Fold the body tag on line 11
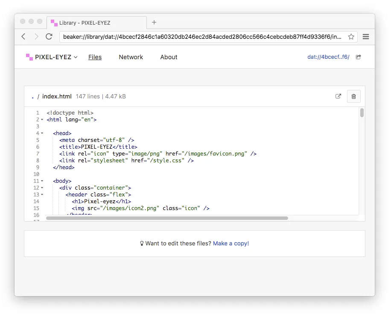This screenshot has width=391, height=320. pyautogui.click(x=42, y=181)
